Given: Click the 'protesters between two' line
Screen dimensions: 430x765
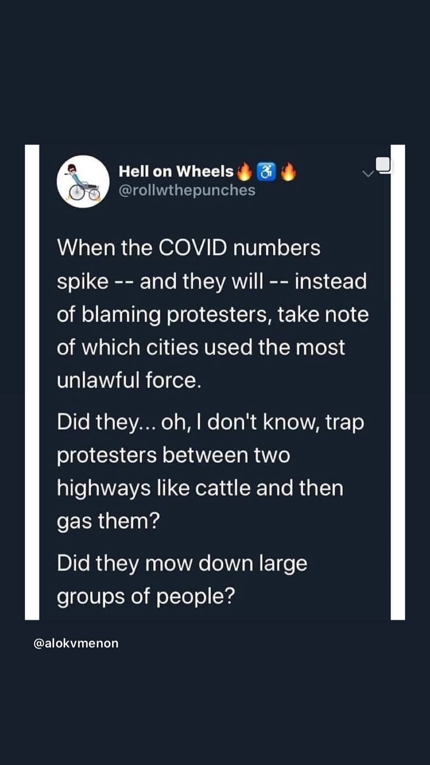Looking at the screenshot, I should [173, 455].
